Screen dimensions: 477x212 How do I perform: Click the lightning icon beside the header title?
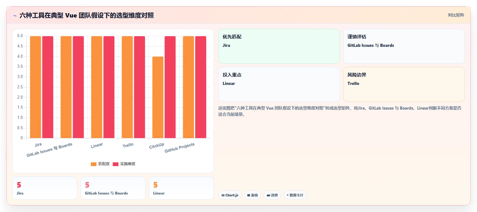[x=15, y=16]
